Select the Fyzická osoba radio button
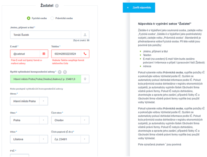The width and height of the screenshot is (207, 157). pos(28,18)
